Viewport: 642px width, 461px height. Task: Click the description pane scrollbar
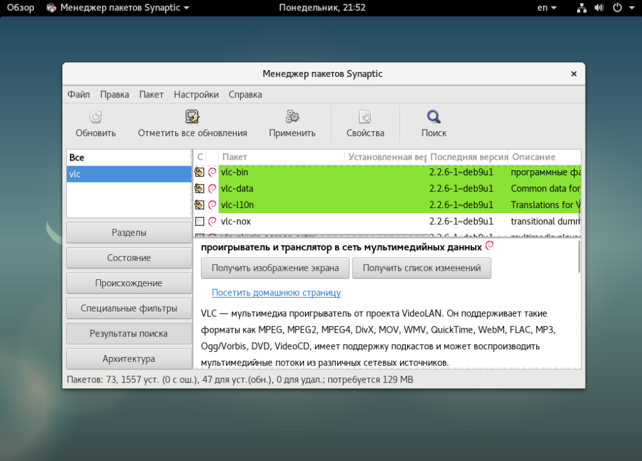[x=579, y=257]
